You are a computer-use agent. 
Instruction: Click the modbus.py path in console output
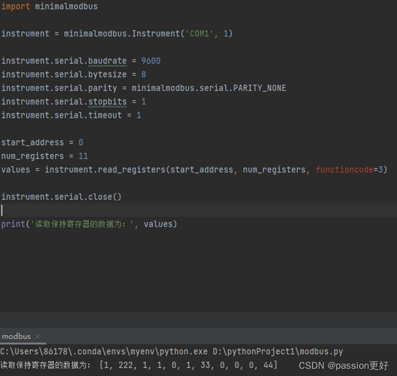point(278,351)
